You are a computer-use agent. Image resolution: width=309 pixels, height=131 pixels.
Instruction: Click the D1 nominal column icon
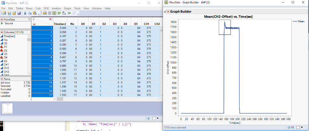click(2, 47)
